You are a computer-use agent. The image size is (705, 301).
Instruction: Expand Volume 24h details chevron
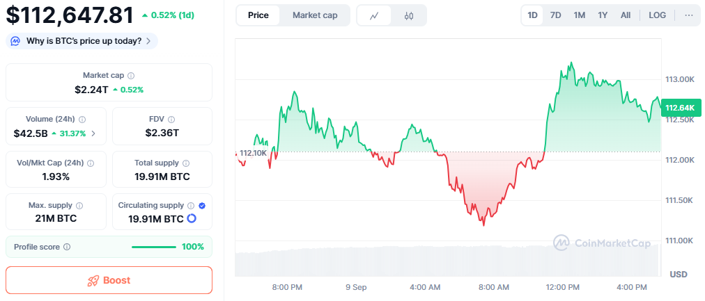pos(94,133)
